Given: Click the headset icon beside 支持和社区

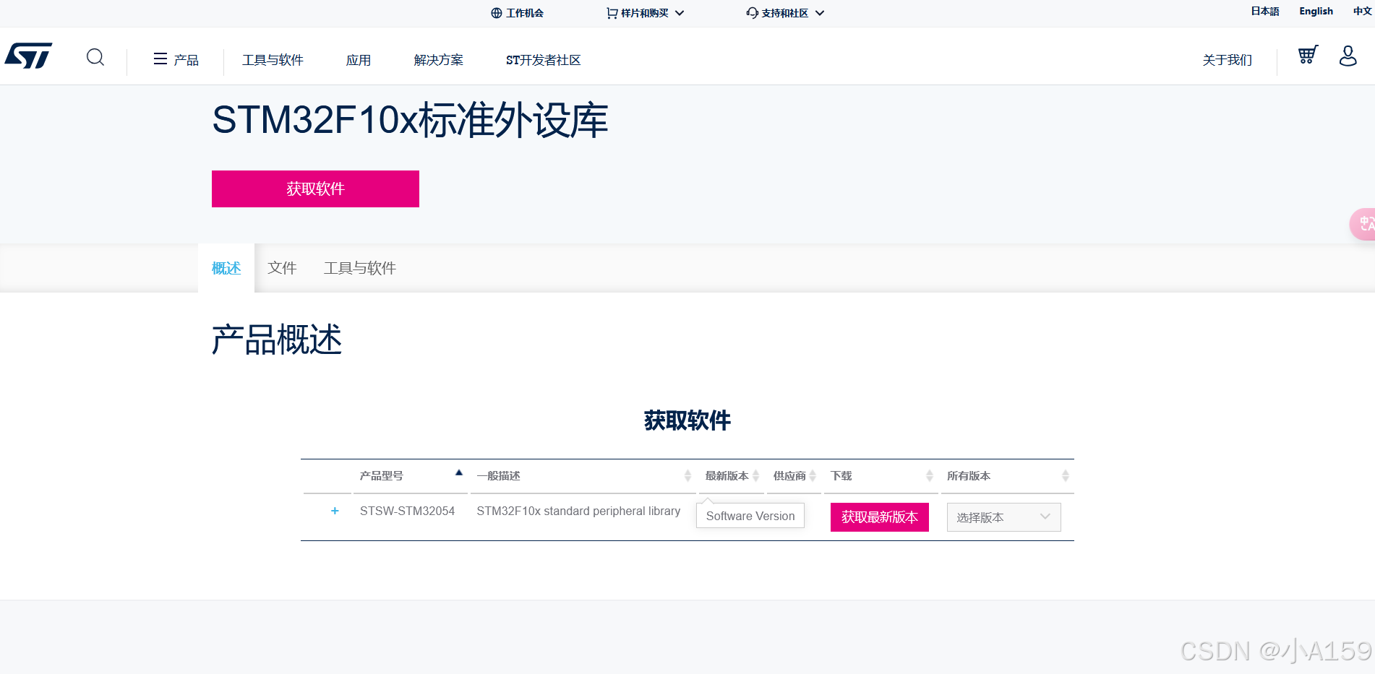Looking at the screenshot, I should click(x=753, y=13).
